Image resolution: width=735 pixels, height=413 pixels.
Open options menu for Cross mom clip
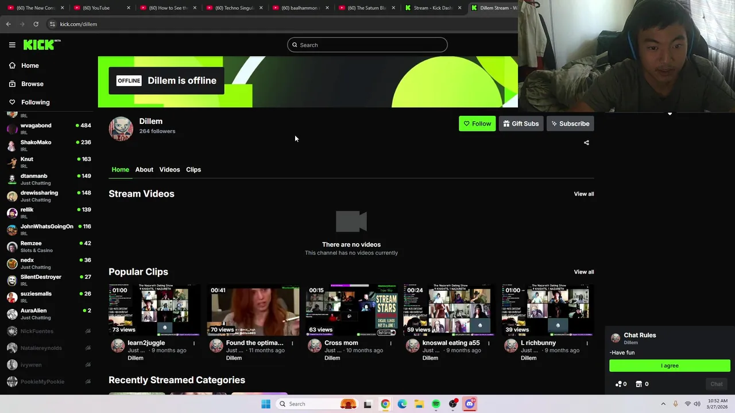coord(390,344)
